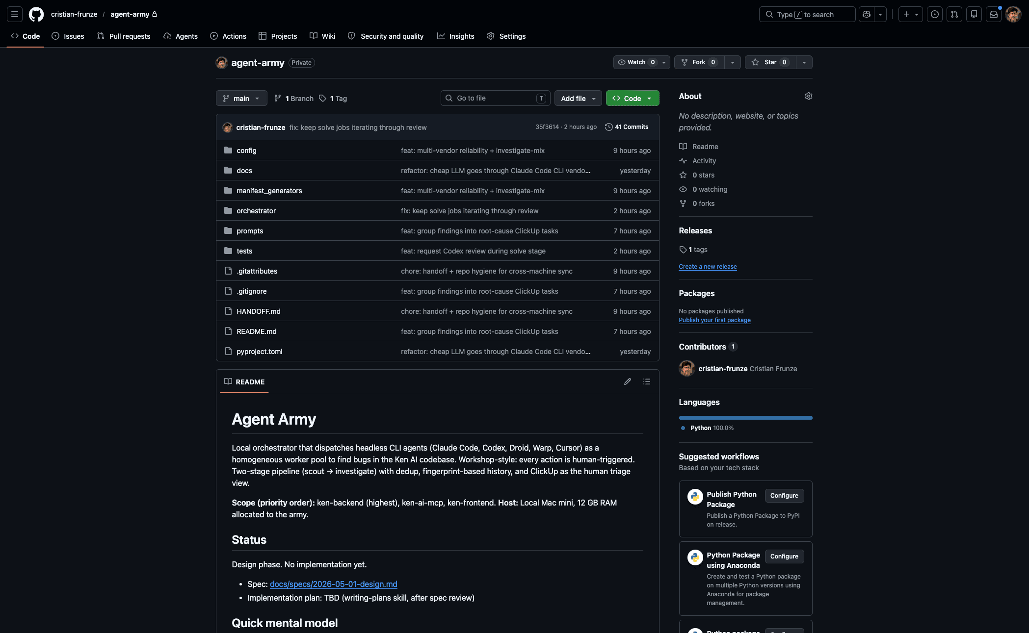Open the repositories icon in the top header
Screen dimensions: 1029x633
(974, 14)
